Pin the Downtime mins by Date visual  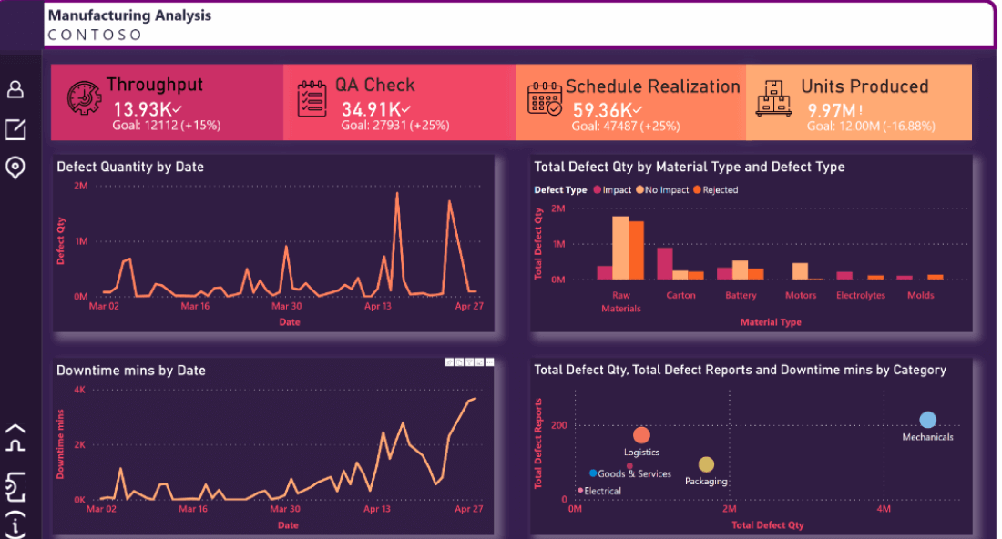pos(448,361)
